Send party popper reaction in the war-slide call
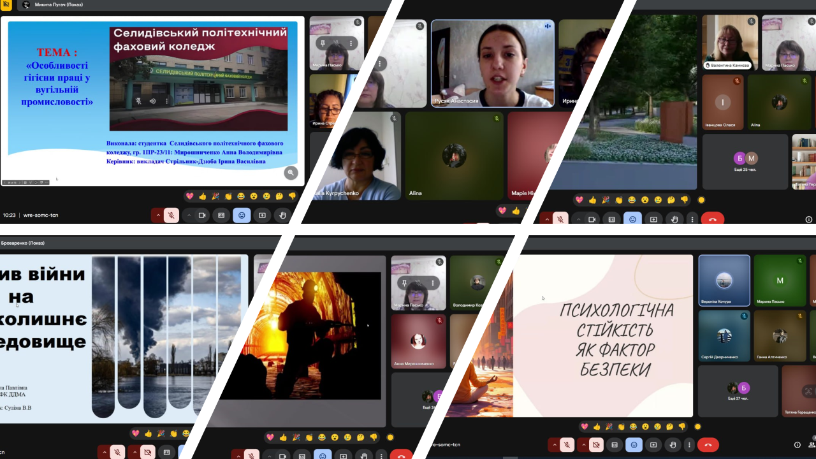Screen dimensions: 816x459 point(161,433)
